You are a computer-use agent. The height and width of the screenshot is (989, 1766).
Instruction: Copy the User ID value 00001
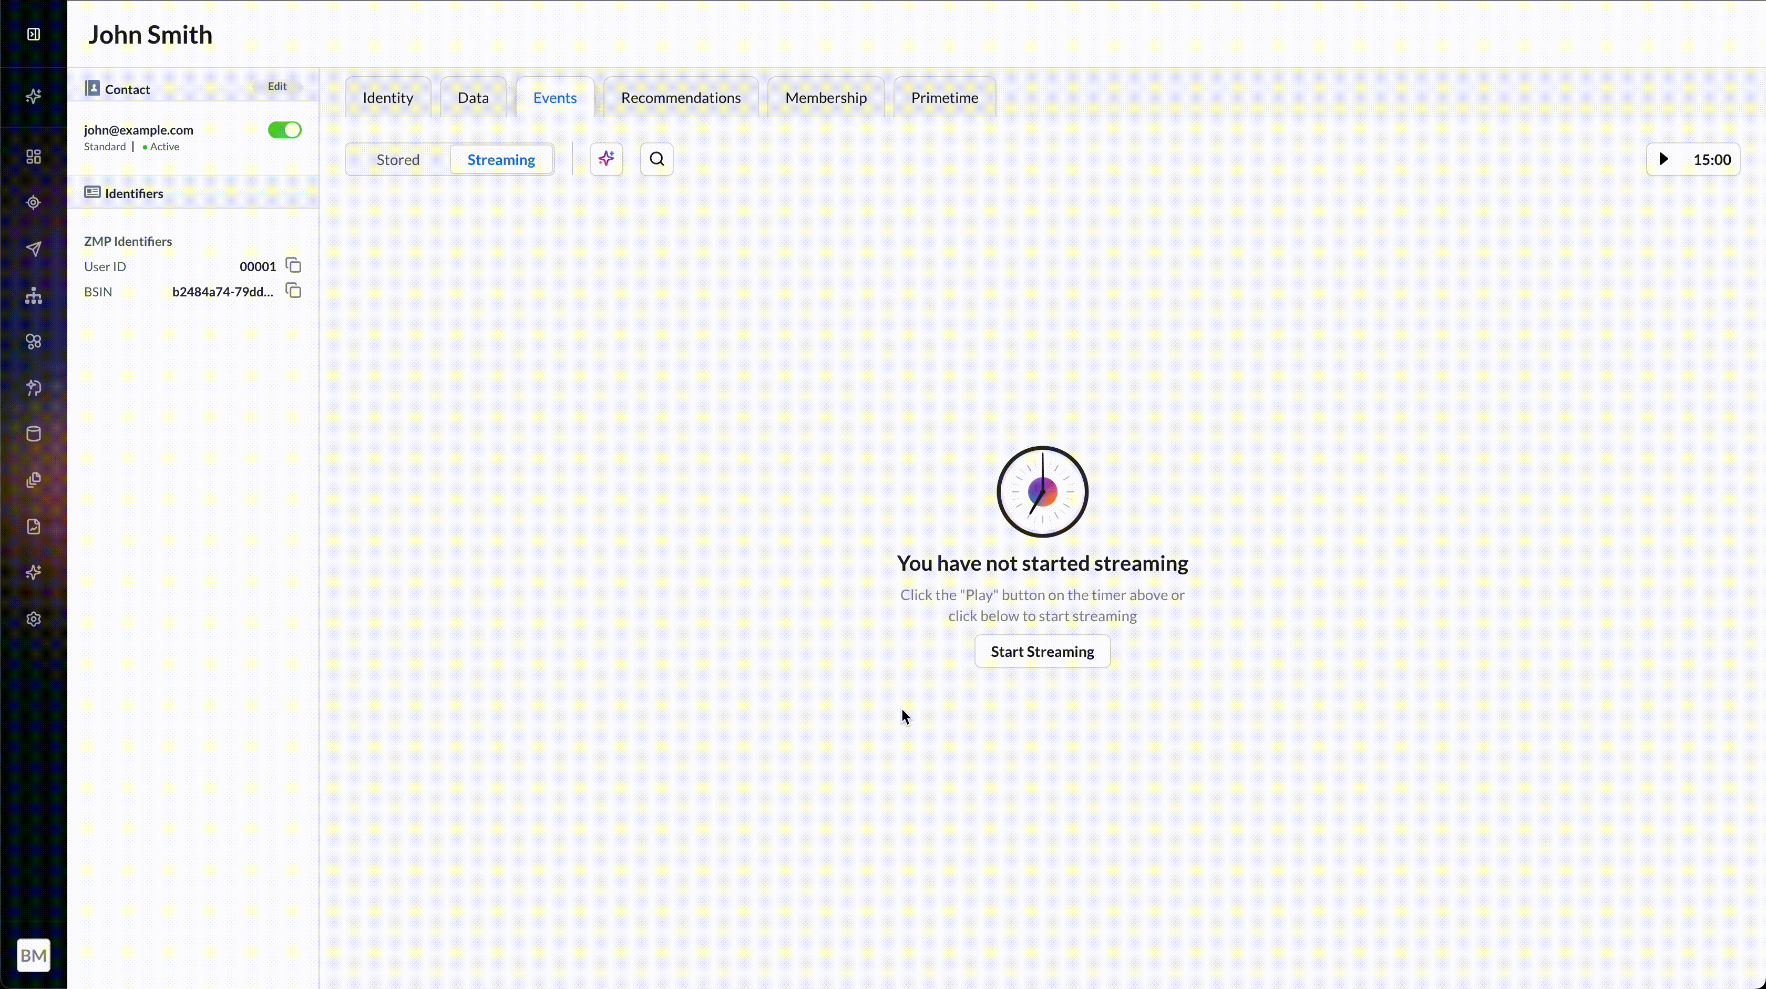[293, 265]
